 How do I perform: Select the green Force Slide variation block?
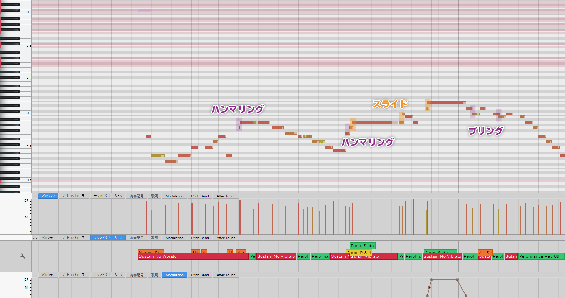click(x=363, y=246)
